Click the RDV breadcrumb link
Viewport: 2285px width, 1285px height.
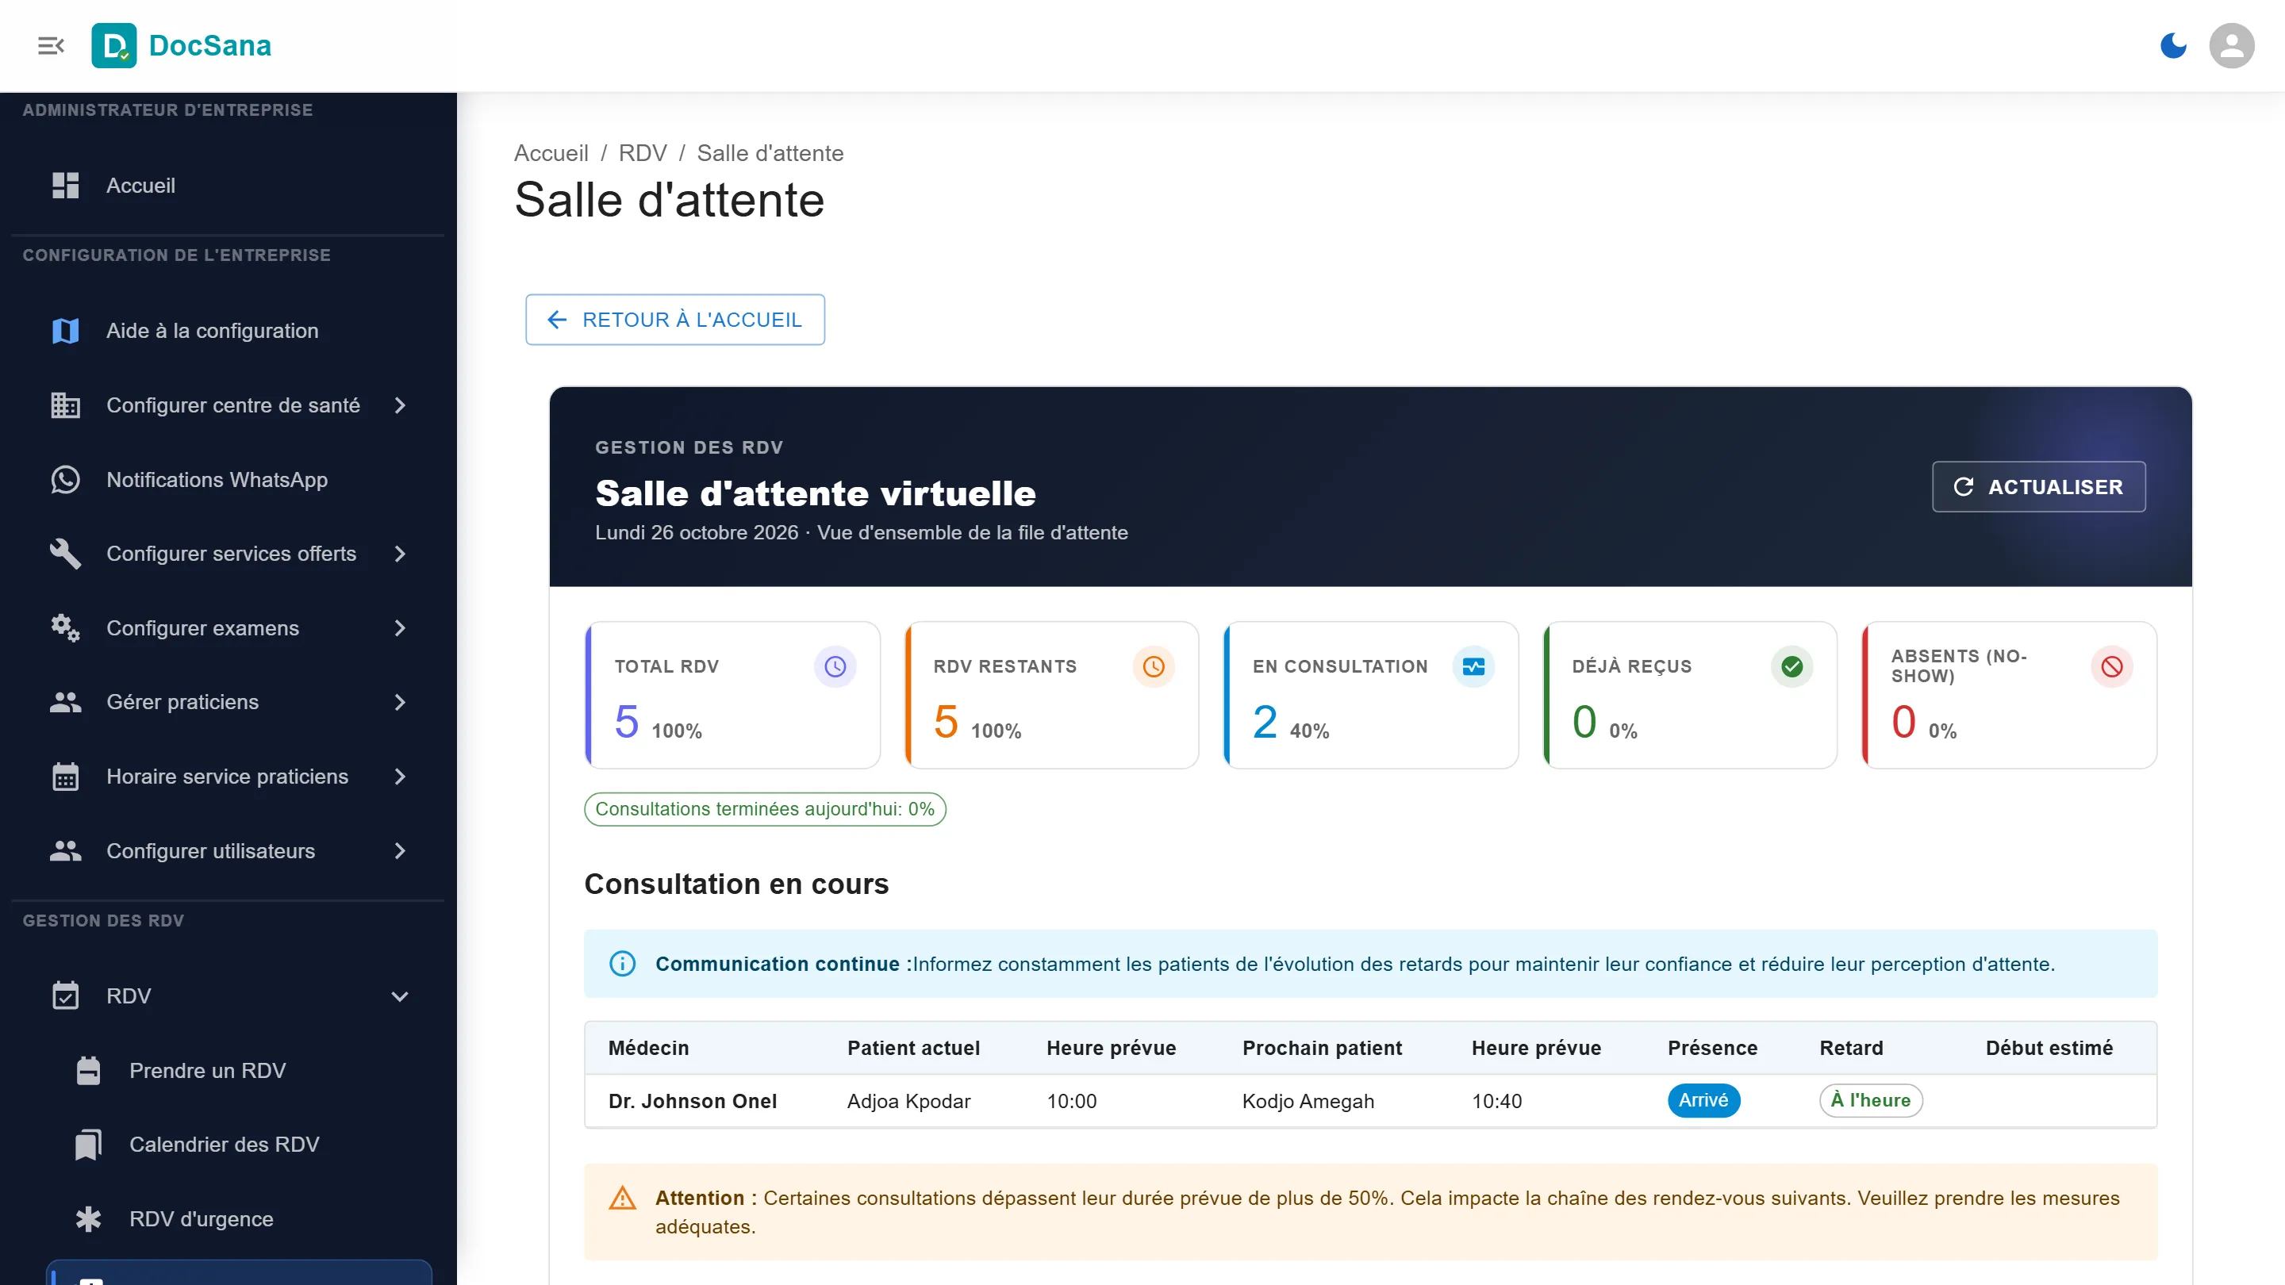click(x=642, y=153)
